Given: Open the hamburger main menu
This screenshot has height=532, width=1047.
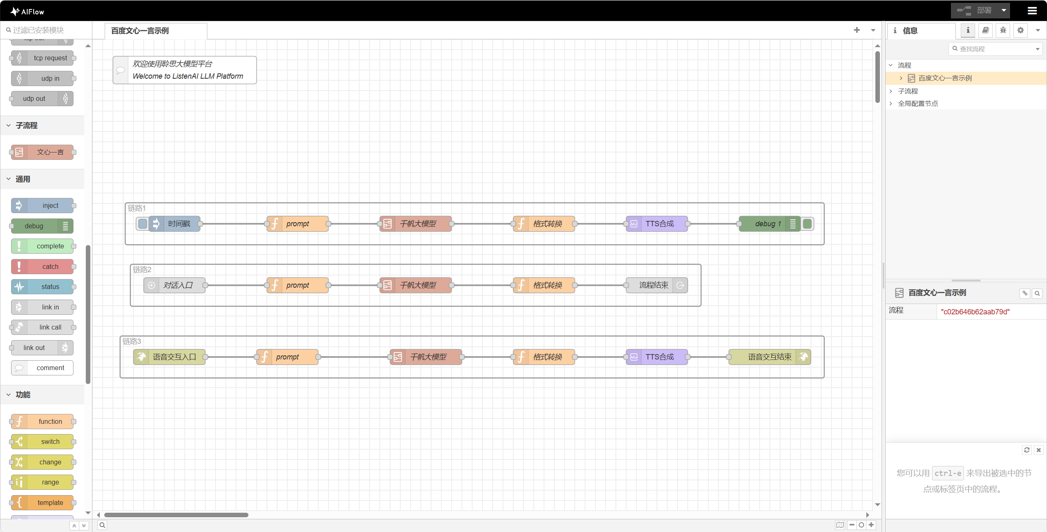Looking at the screenshot, I should 1032,11.
